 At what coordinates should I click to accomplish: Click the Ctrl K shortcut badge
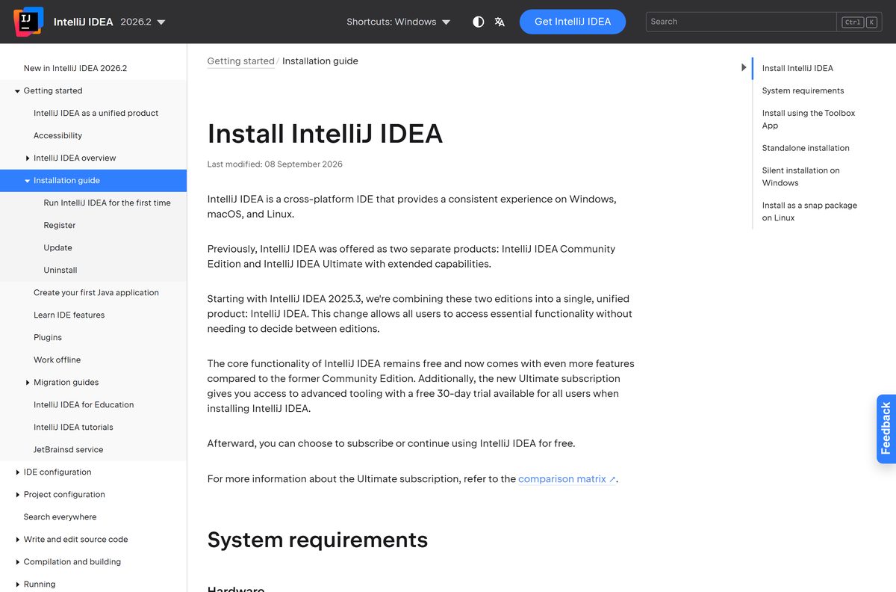tap(859, 22)
